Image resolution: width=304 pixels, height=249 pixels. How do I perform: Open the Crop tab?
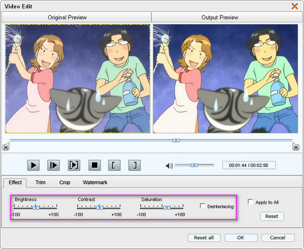point(65,183)
